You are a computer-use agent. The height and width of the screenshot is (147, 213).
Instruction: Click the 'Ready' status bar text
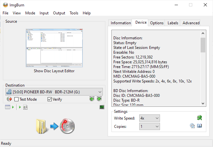tap(6, 143)
